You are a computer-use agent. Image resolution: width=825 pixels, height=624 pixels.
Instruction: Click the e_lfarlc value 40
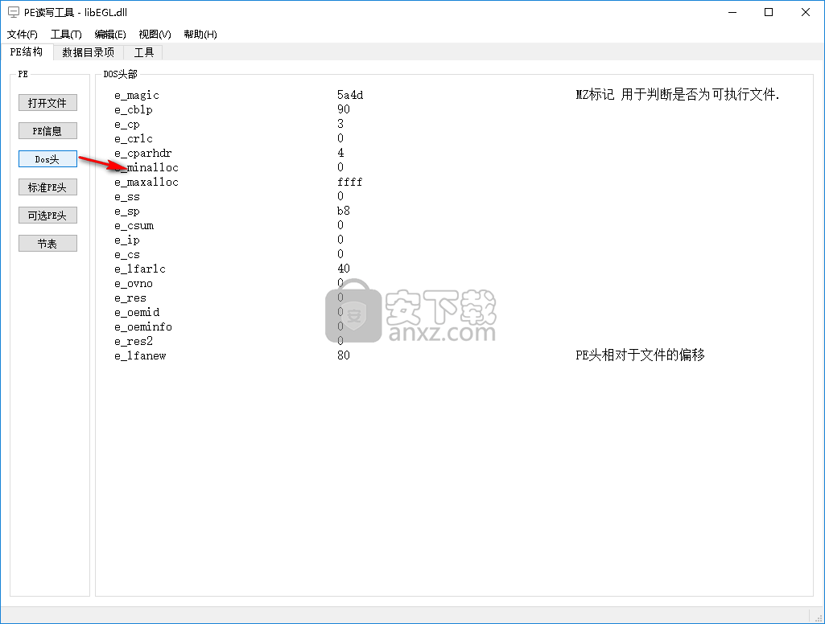click(344, 269)
